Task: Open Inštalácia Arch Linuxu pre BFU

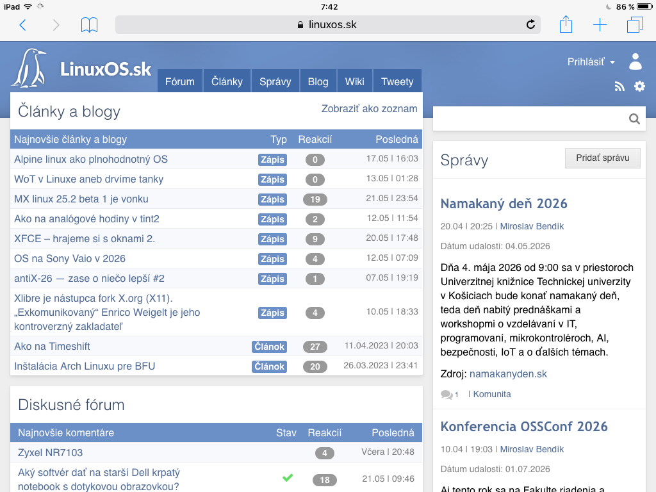Action: [85, 366]
